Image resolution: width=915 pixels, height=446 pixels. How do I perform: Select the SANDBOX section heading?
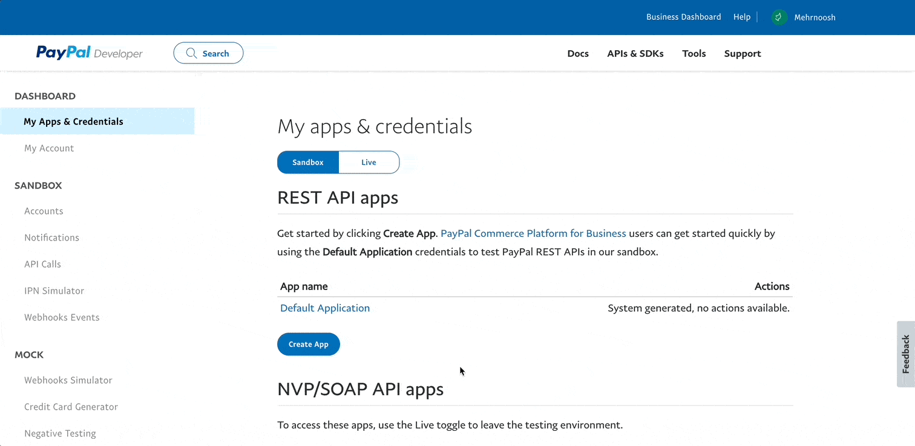pos(38,186)
